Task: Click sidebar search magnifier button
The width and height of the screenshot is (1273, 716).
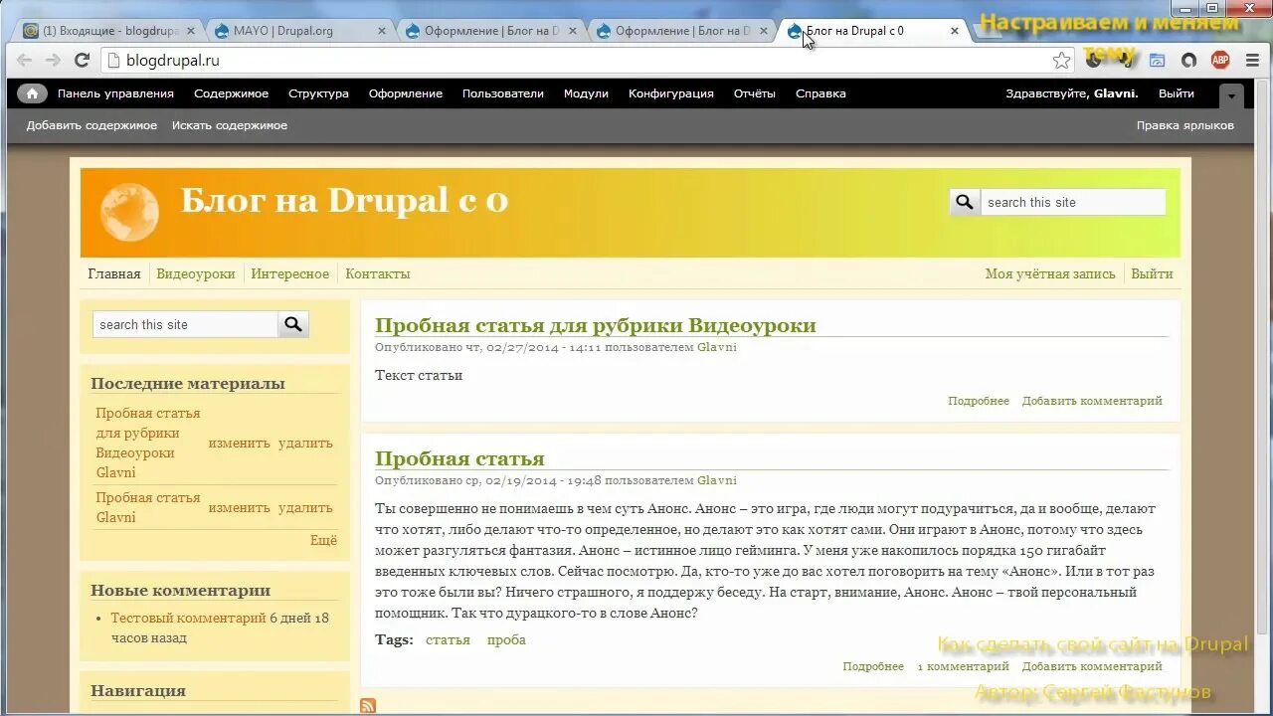Action: click(x=293, y=324)
